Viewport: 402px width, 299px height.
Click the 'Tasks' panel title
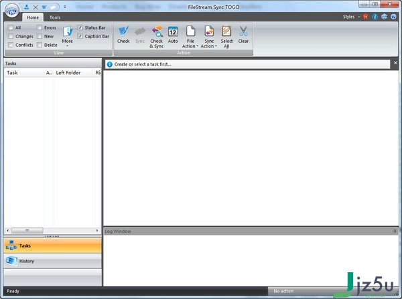pos(11,64)
